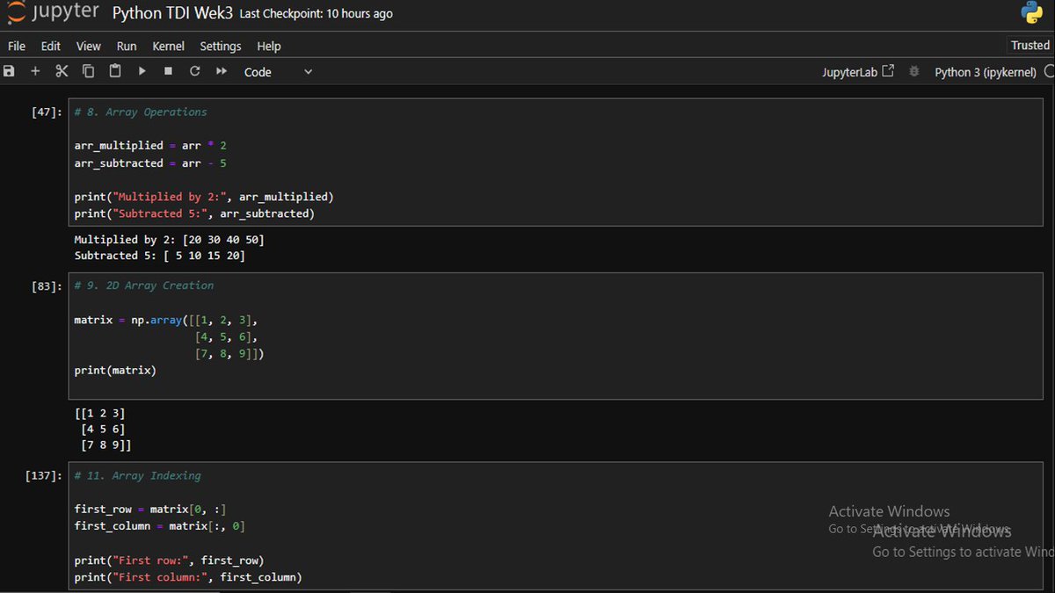Image resolution: width=1055 pixels, height=593 pixels.
Task: Paste cell using the clipboard icon
Action: point(115,72)
